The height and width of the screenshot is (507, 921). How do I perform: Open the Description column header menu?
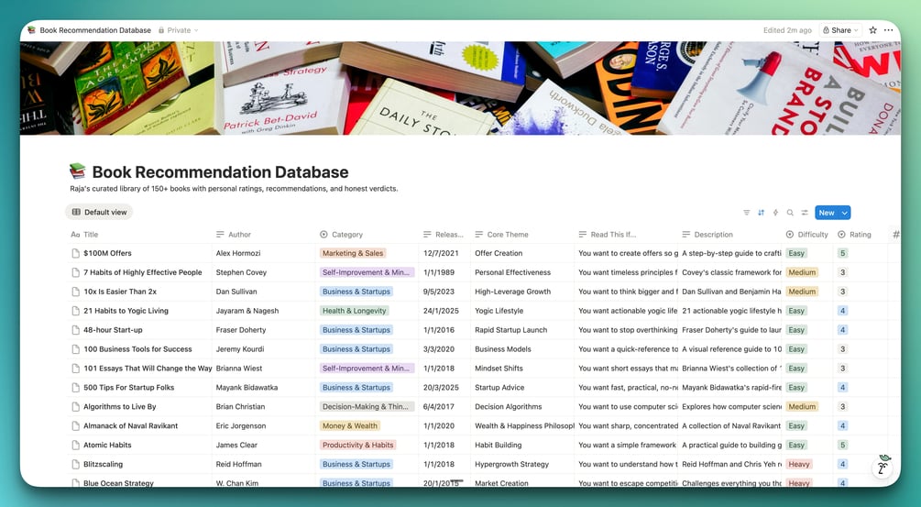click(x=707, y=235)
